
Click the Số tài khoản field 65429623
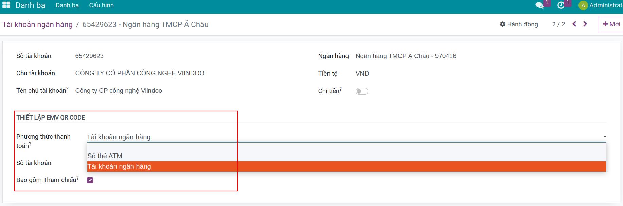(89, 56)
